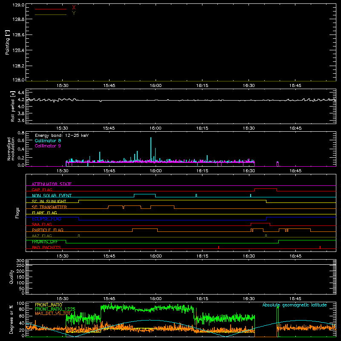Click the red X legend label
341x341 pixels.
tap(74, 8)
